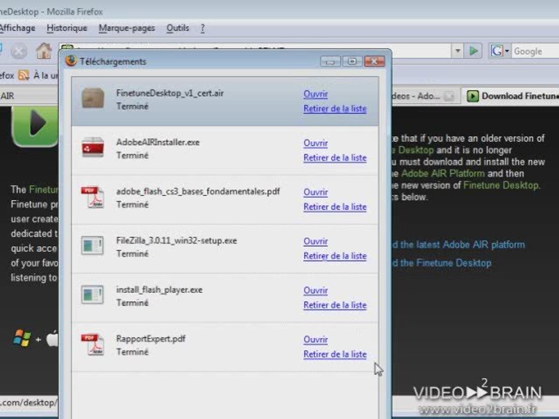559x419 pixels.
Task: Remove adobe_flash_cs3 PDF from the list
Action: (x=335, y=207)
